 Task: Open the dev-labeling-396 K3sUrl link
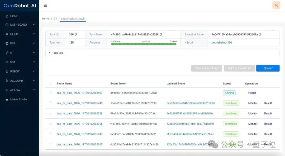pyautogui.click(x=222, y=42)
